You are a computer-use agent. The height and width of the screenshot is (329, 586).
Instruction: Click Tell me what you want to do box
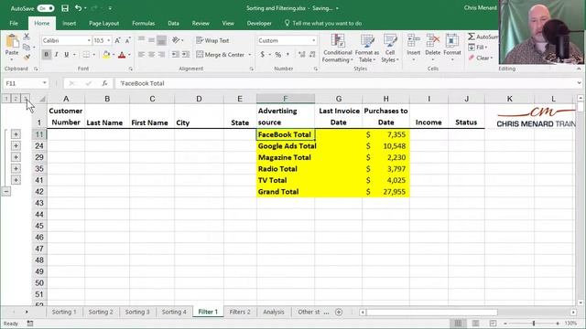pos(323,23)
